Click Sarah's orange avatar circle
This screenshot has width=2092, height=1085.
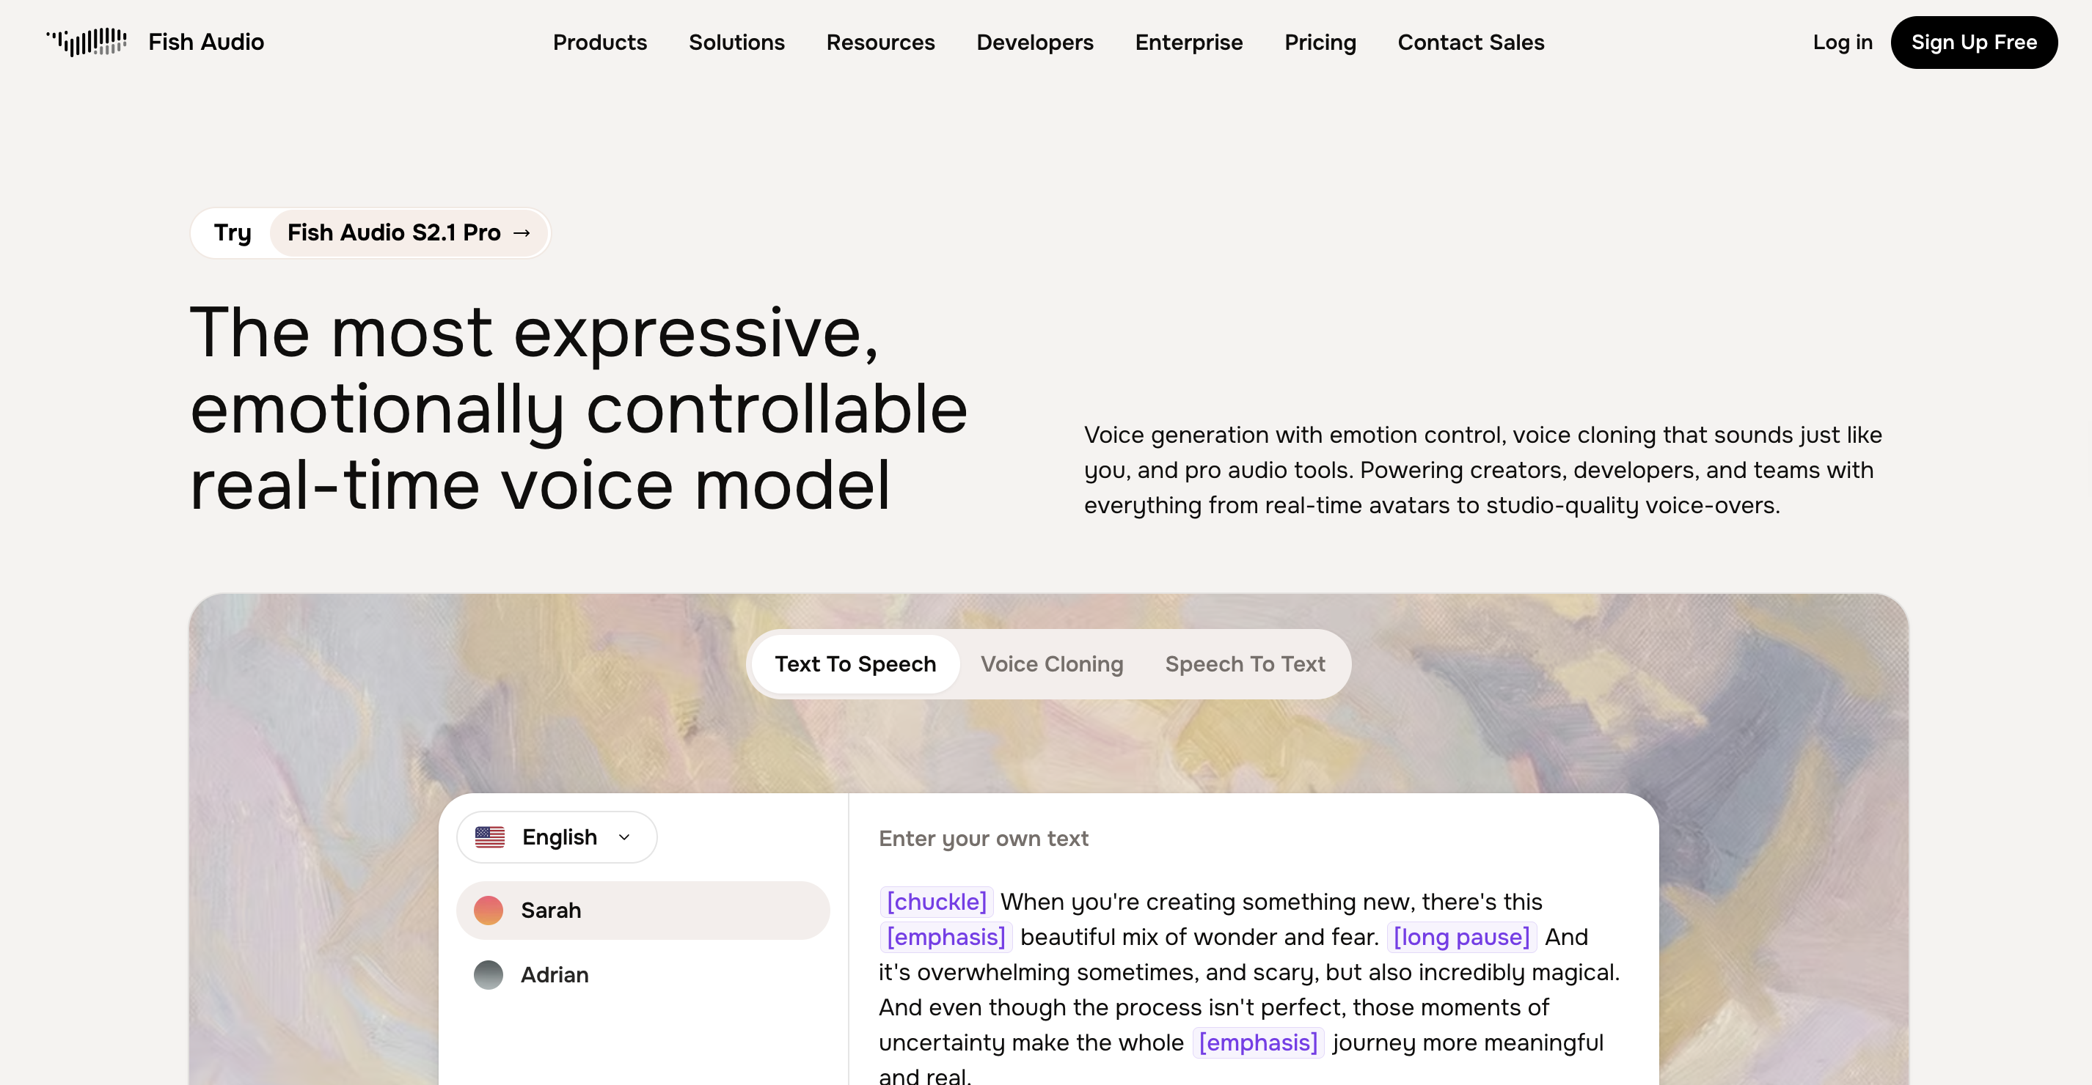[x=488, y=911]
